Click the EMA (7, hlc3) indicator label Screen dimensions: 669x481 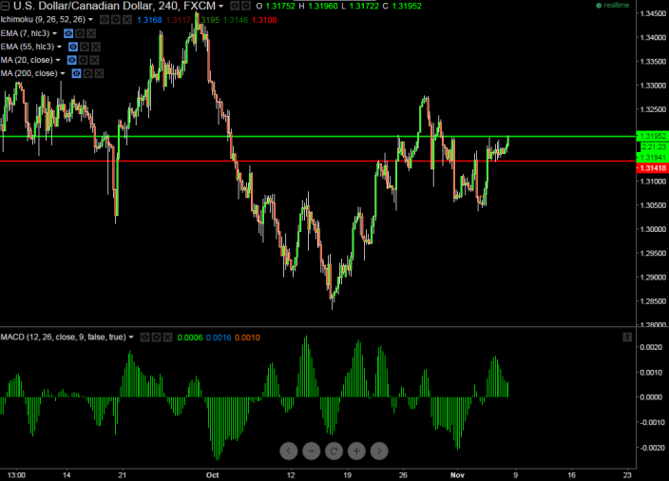pyautogui.click(x=25, y=33)
